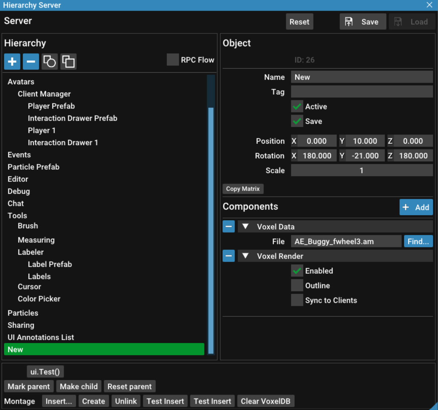Select UI Annotations List node
The image size is (438, 410).
click(x=41, y=337)
